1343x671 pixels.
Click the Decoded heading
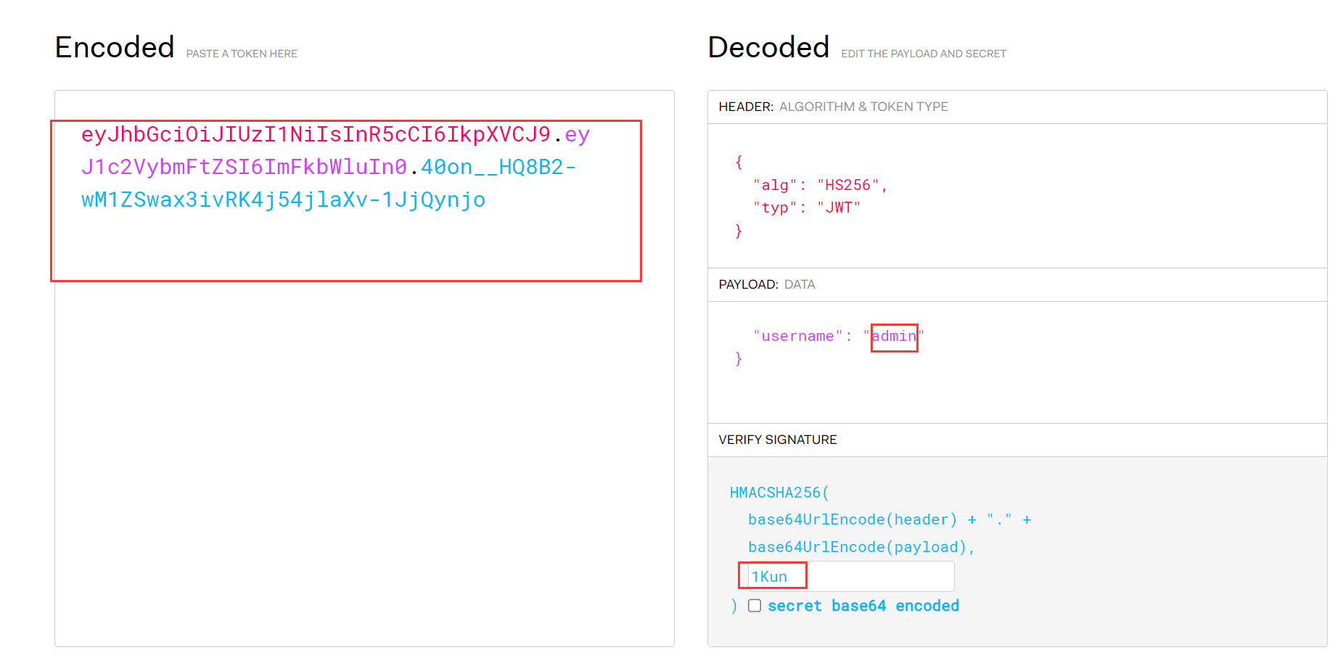[768, 47]
